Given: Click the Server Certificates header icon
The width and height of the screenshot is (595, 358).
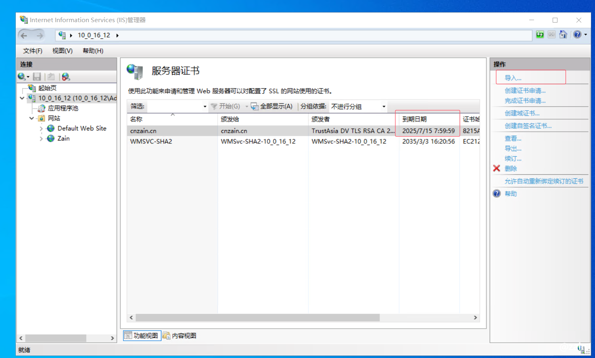Looking at the screenshot, I should point(135,72).
